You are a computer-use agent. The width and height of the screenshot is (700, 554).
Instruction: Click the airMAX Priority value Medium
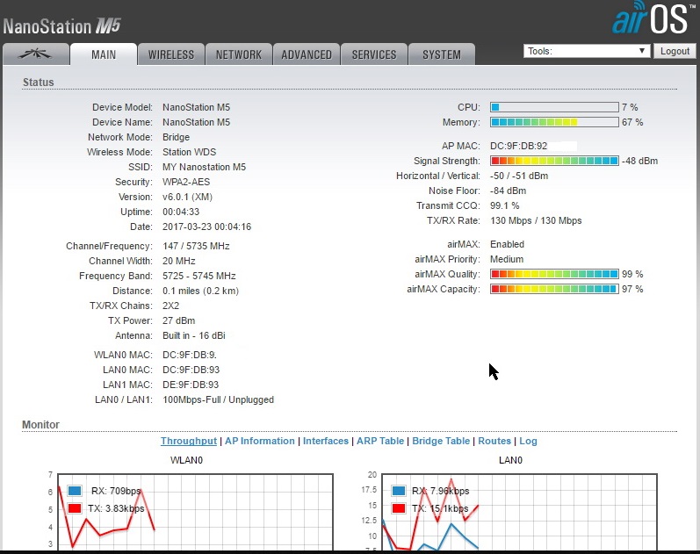click(x=507, y=259)
